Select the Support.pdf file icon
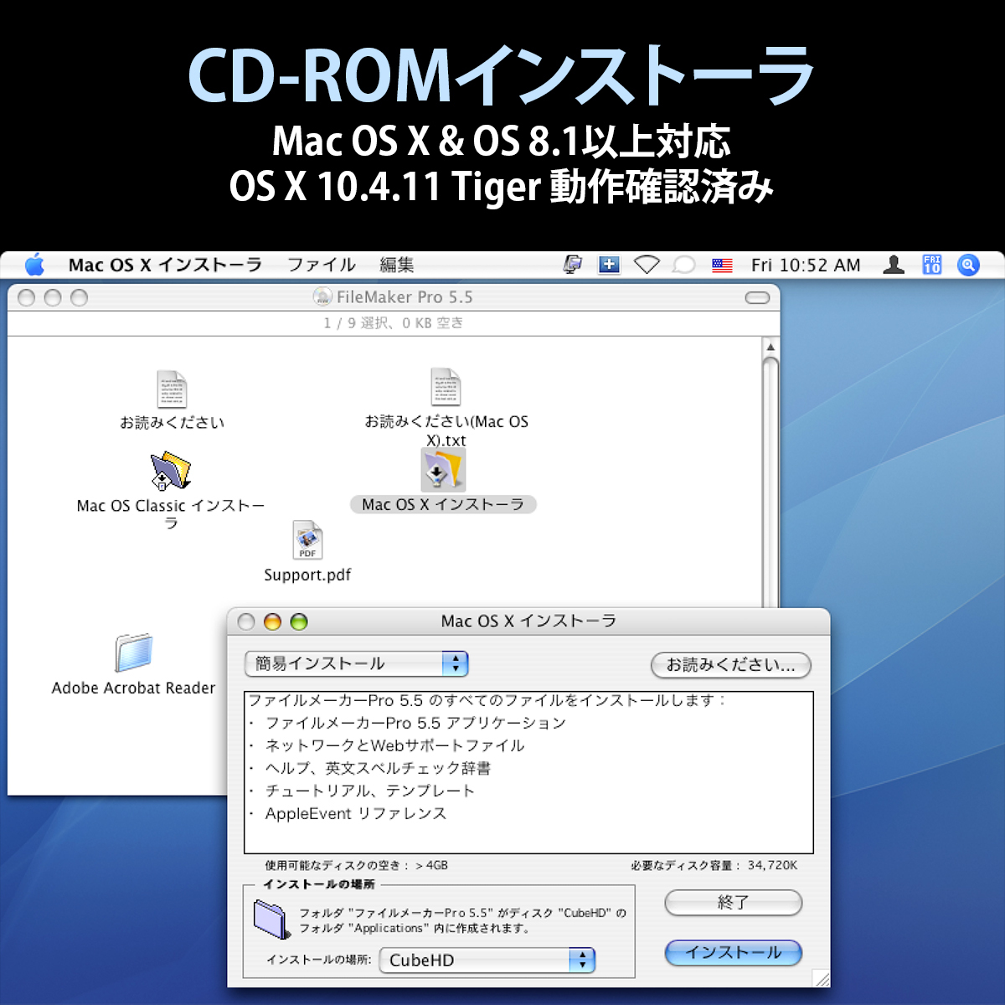Image resolution: width=1005 pixels, height=1005 pixels. click(x=307, y=541)
